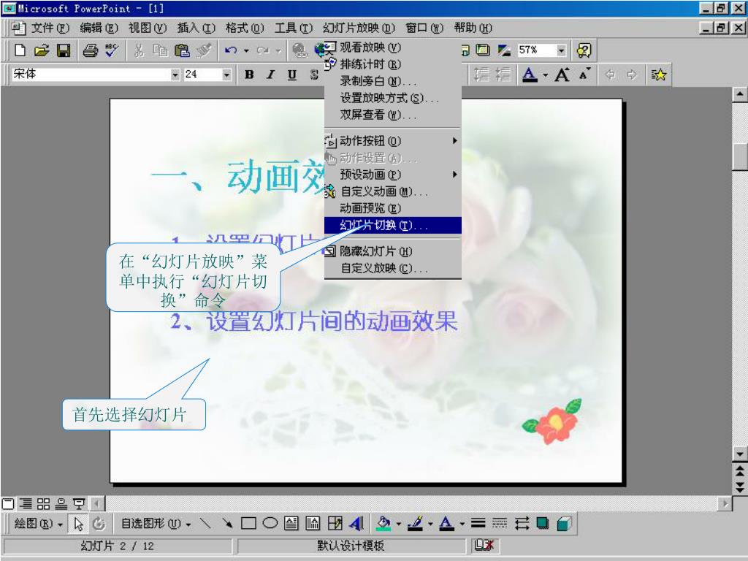This screenshot has width=748, height=561.
Task: Select the rectangle drawing tool
Action: click(248, 523)
